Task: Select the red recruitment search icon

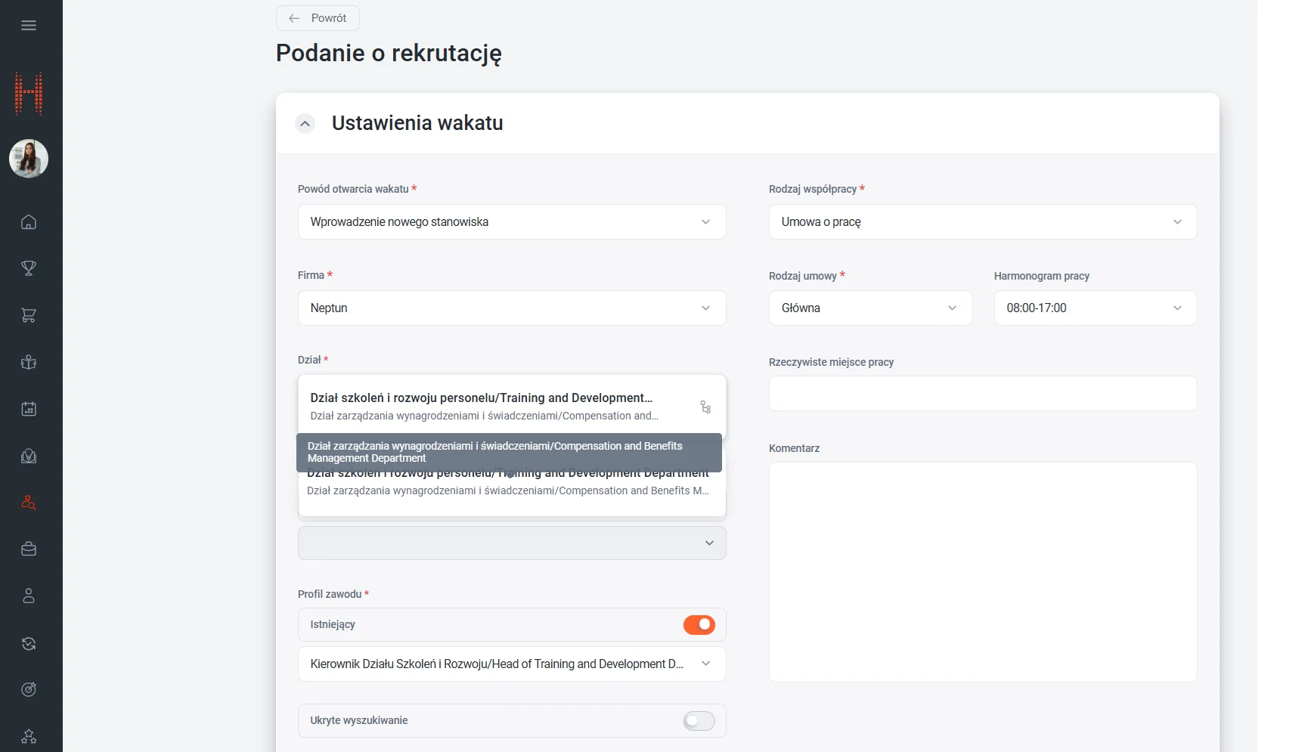Action: (29, 503)
